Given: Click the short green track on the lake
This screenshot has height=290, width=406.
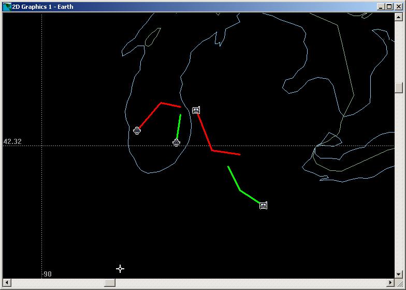Looking at the screenshot, I should 179,126.
